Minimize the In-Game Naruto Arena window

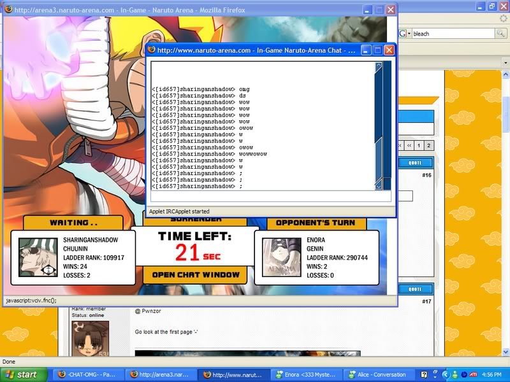[368, 10]
